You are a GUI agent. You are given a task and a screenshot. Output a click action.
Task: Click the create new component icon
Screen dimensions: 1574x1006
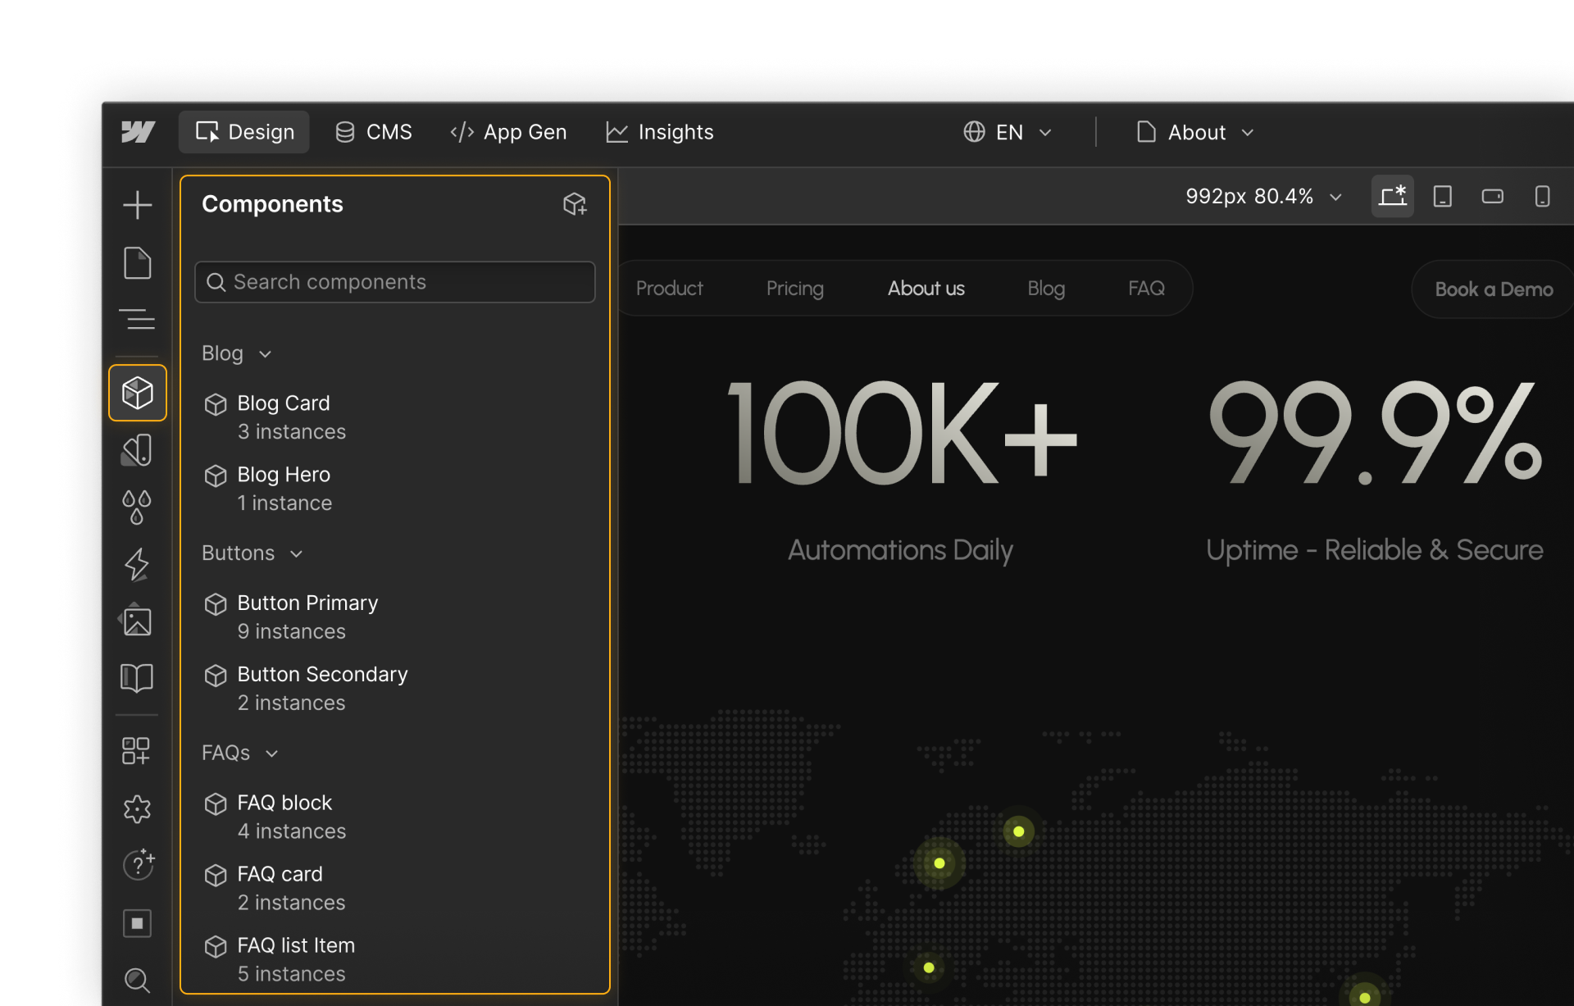575,204
